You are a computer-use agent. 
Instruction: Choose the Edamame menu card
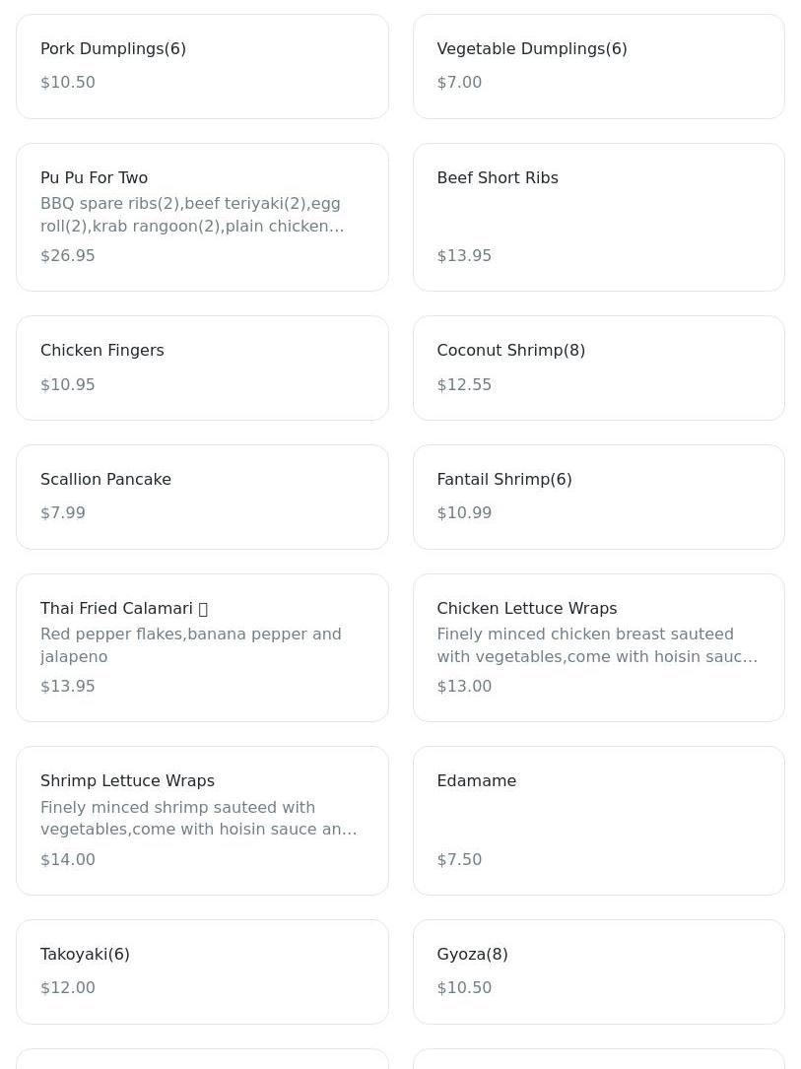pyautogui.click(x=599, y=820)
